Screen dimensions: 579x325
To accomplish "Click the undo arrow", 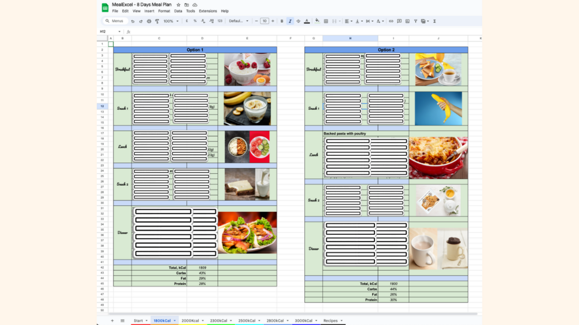I will click(x=133, y=21).
